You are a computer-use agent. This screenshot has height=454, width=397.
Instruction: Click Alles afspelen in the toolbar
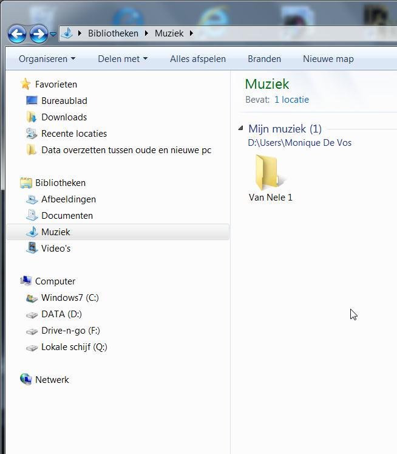(x=198, y=59)
